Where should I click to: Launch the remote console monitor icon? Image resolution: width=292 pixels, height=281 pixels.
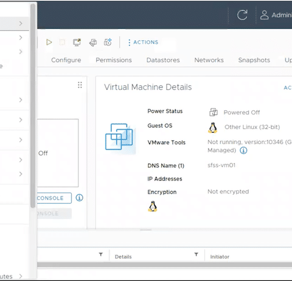pyautogui.click(x=77, y=42)
